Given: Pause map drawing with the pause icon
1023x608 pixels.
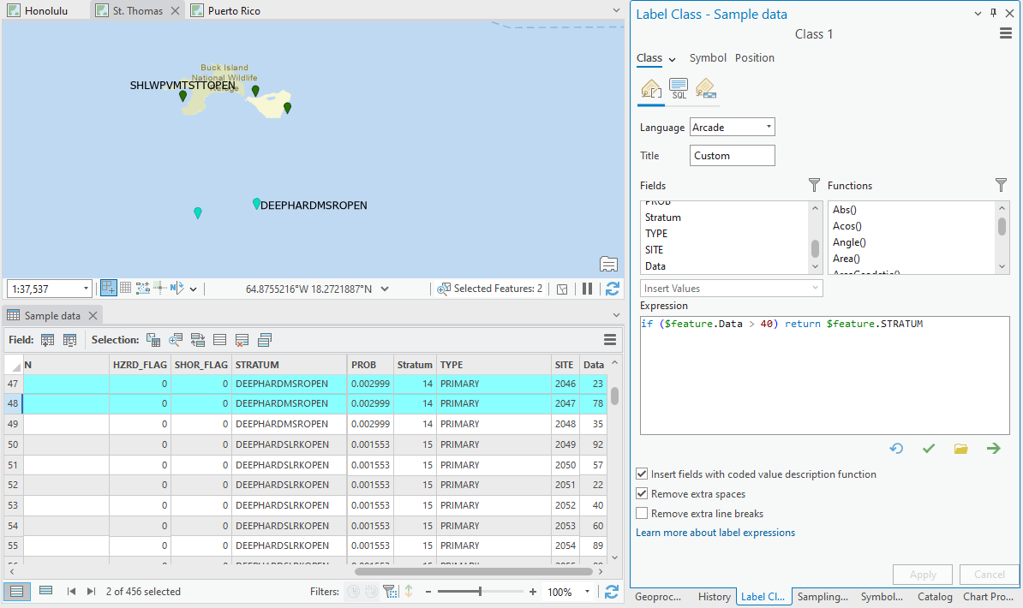Looking at the screenshot, I should (587, 289).
